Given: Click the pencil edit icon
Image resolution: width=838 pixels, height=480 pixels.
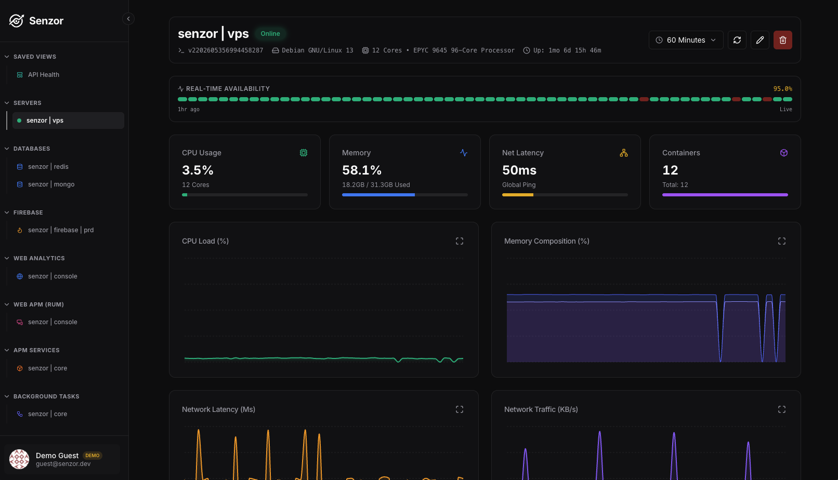Looking at the screenshot, I should point(760,40).
